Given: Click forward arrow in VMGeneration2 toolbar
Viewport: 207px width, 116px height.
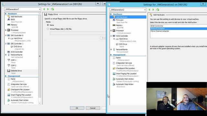Looking at the screenshot, I should (153, 10).
